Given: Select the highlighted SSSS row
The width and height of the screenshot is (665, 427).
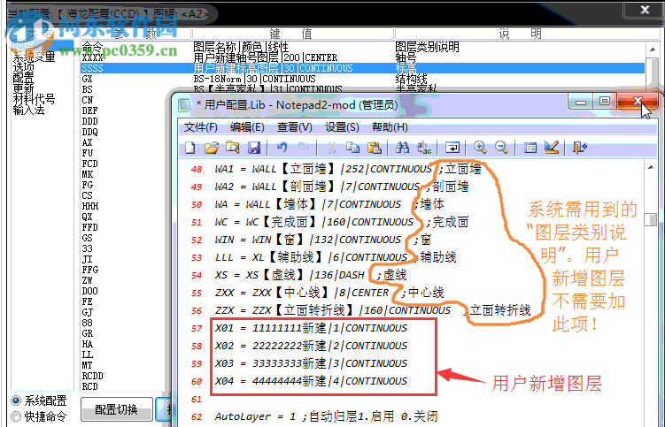Looking at the screenshot, I should pos(363,68).
